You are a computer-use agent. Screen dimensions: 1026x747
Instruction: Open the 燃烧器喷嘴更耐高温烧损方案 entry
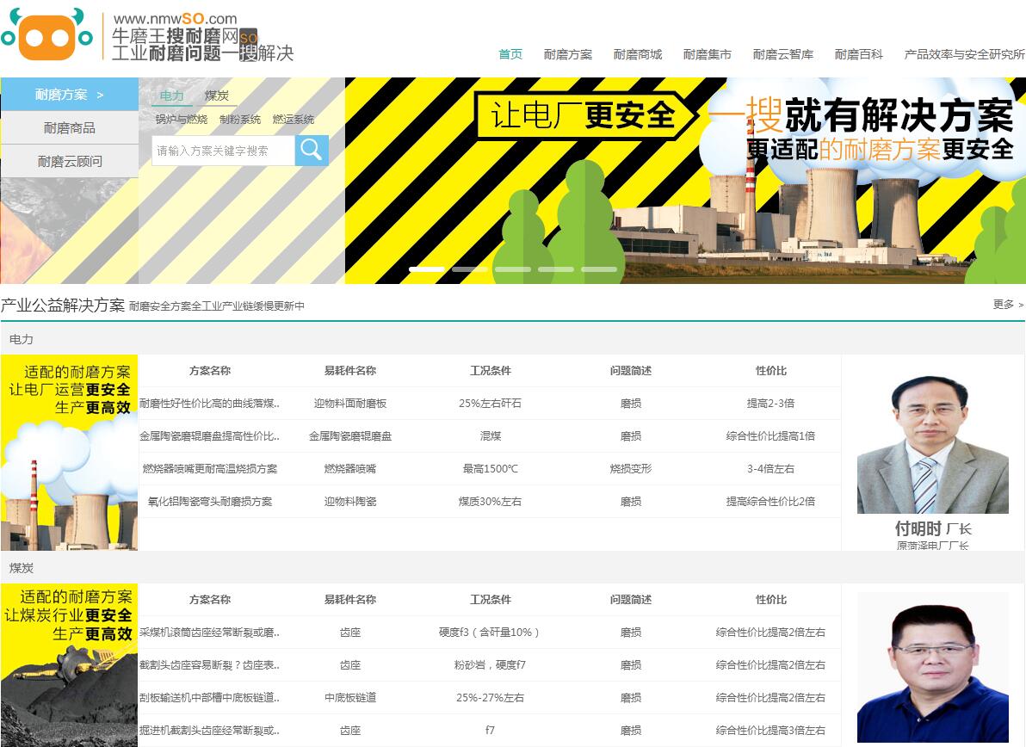click(x=210, y=469)
